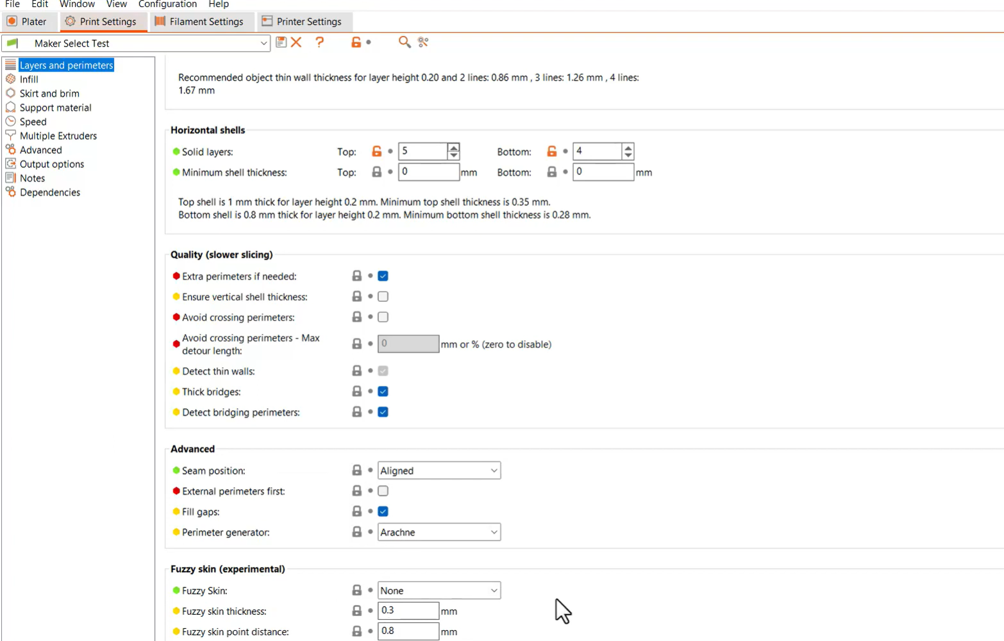Click the Fuzzy skin thickness input field
The width and height of the screenshot is (1004, 641).
[x=408, y=611]
